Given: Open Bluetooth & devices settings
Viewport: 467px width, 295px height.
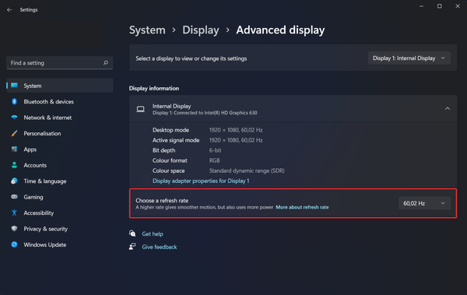Looking at the screenshot, I should pos(48,102).
